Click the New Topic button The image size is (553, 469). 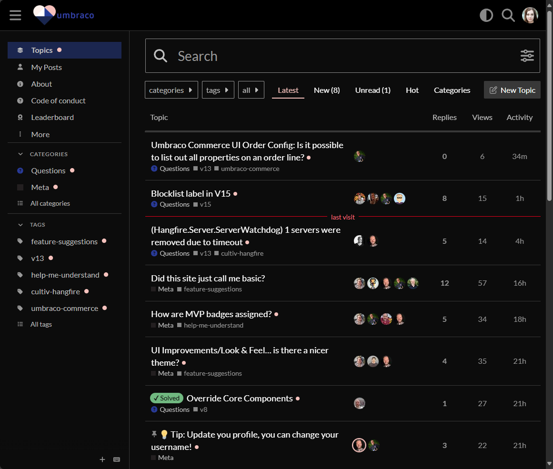(x=512, y=90)
